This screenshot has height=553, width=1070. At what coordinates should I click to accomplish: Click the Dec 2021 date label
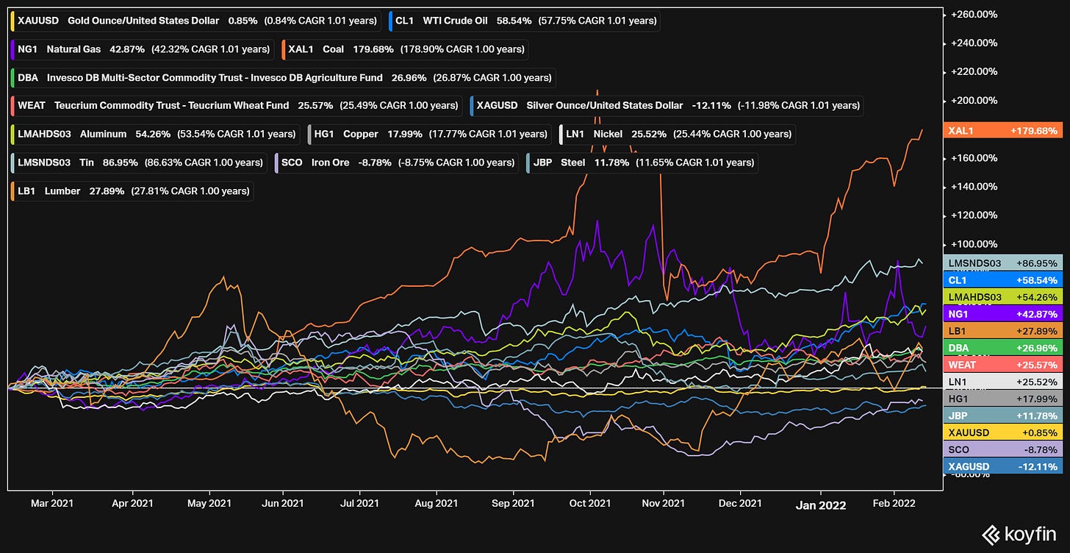tap(740, 504)
